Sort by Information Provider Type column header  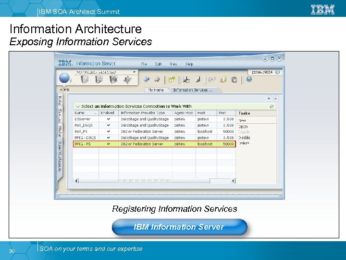click(x=146, y=113)
